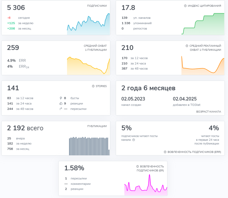Click the thumbs-up reactions icon in Stories card
The height and width of the screenshot is (198, 228).
pyautogui.click(x=61, y=103)
